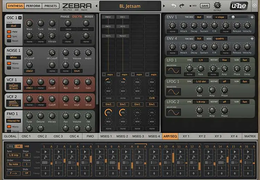260x180 pixels.
Task: Open ENV 4 mode dropdown quadric
Action: [x=220, y=38]
